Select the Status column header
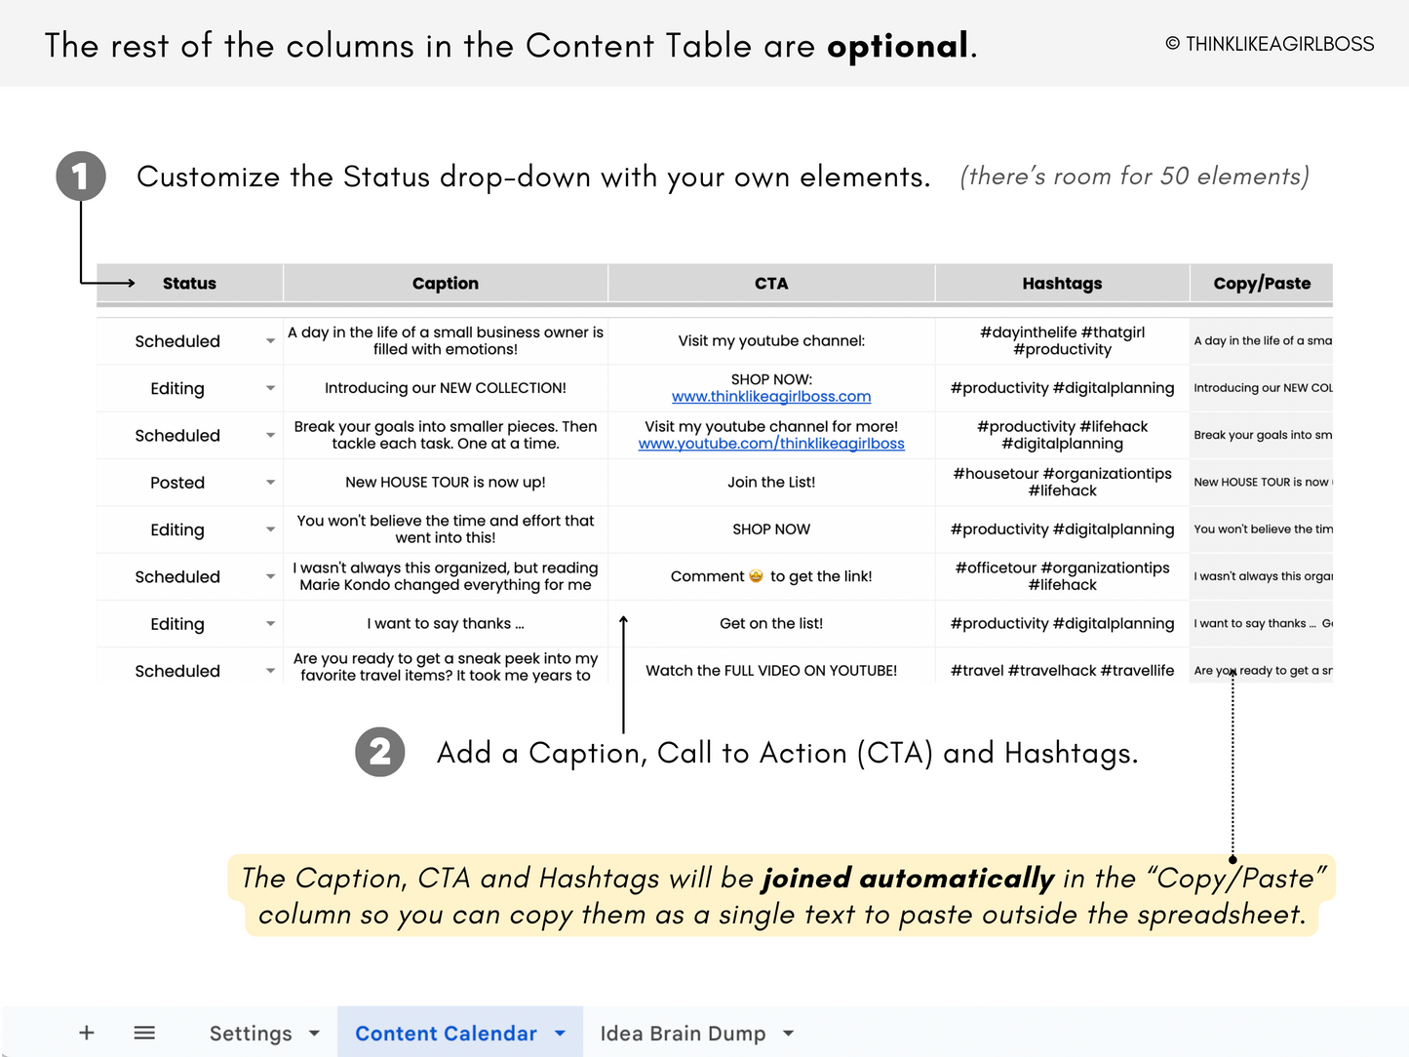Screen dimensions: 1409x1057 tap(188, 283)
